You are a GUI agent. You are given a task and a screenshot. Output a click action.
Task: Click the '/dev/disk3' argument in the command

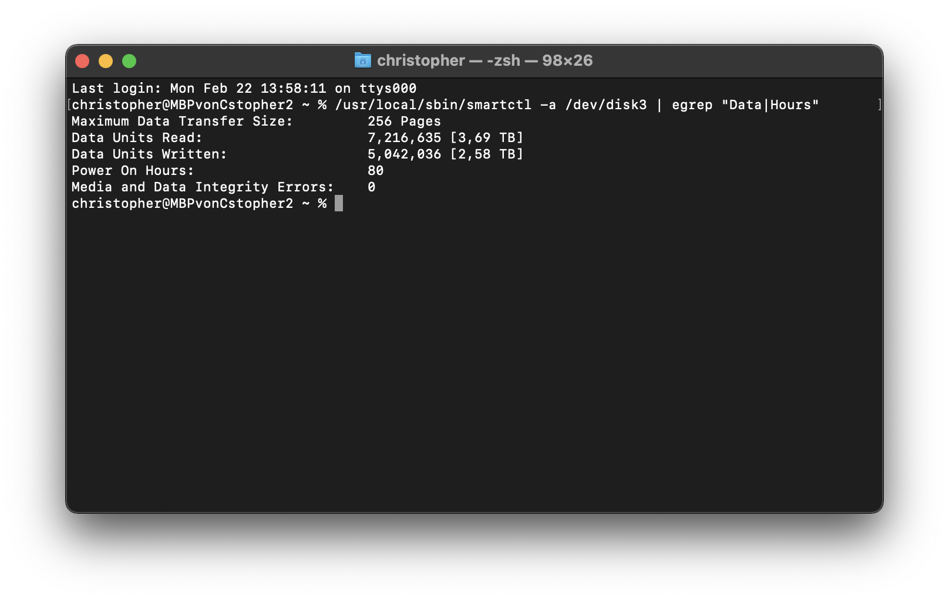pos(606,105)
